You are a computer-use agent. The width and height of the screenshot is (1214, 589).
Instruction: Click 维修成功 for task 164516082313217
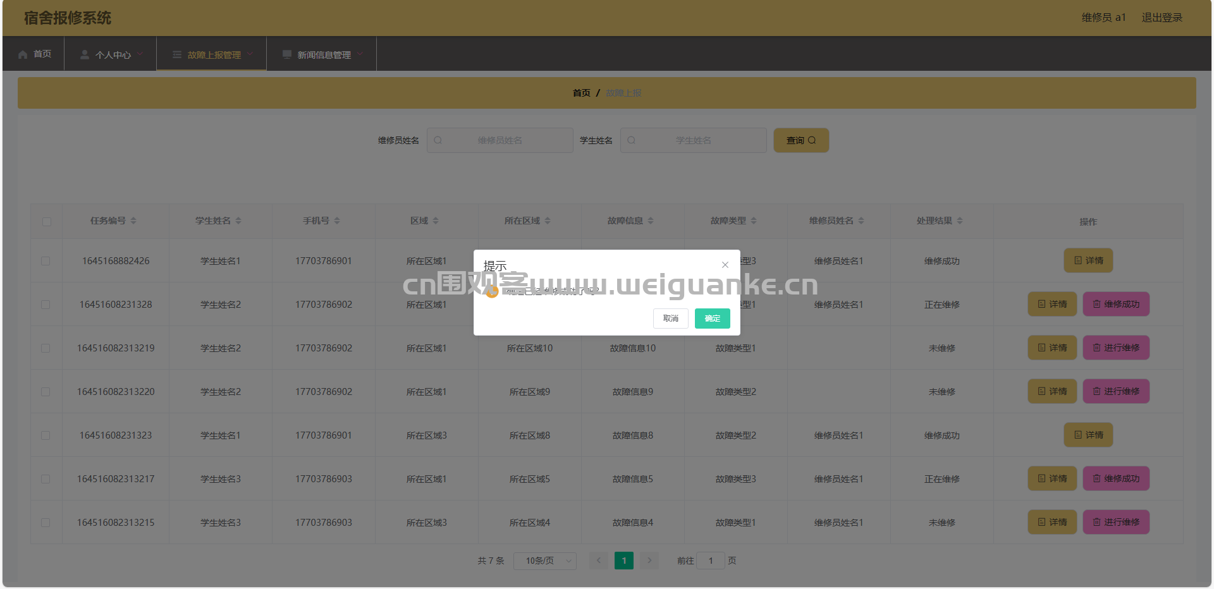click(x=1116, y=478)
